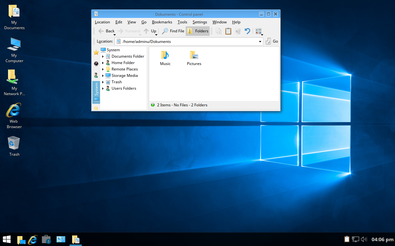This screenshot has width=395, height=246.
Task: Select the Music folder icon
Action: tap(165, 55)
